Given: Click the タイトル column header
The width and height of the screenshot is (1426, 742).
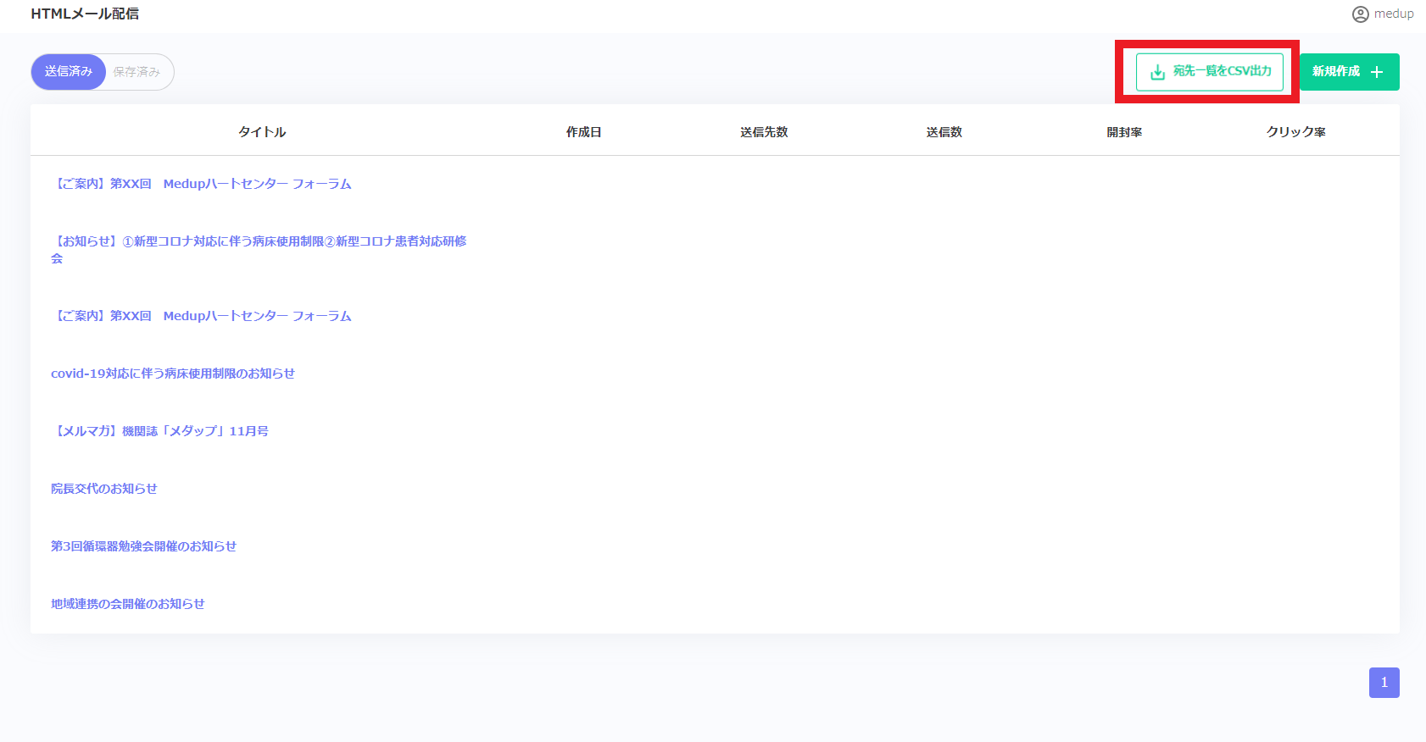Looking at the screenshot, I should (262, 132).
